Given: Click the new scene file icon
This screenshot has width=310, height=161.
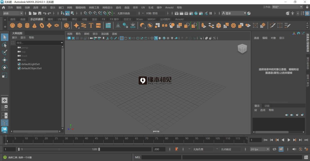Looking at the screenshot, I should [30, 13].
